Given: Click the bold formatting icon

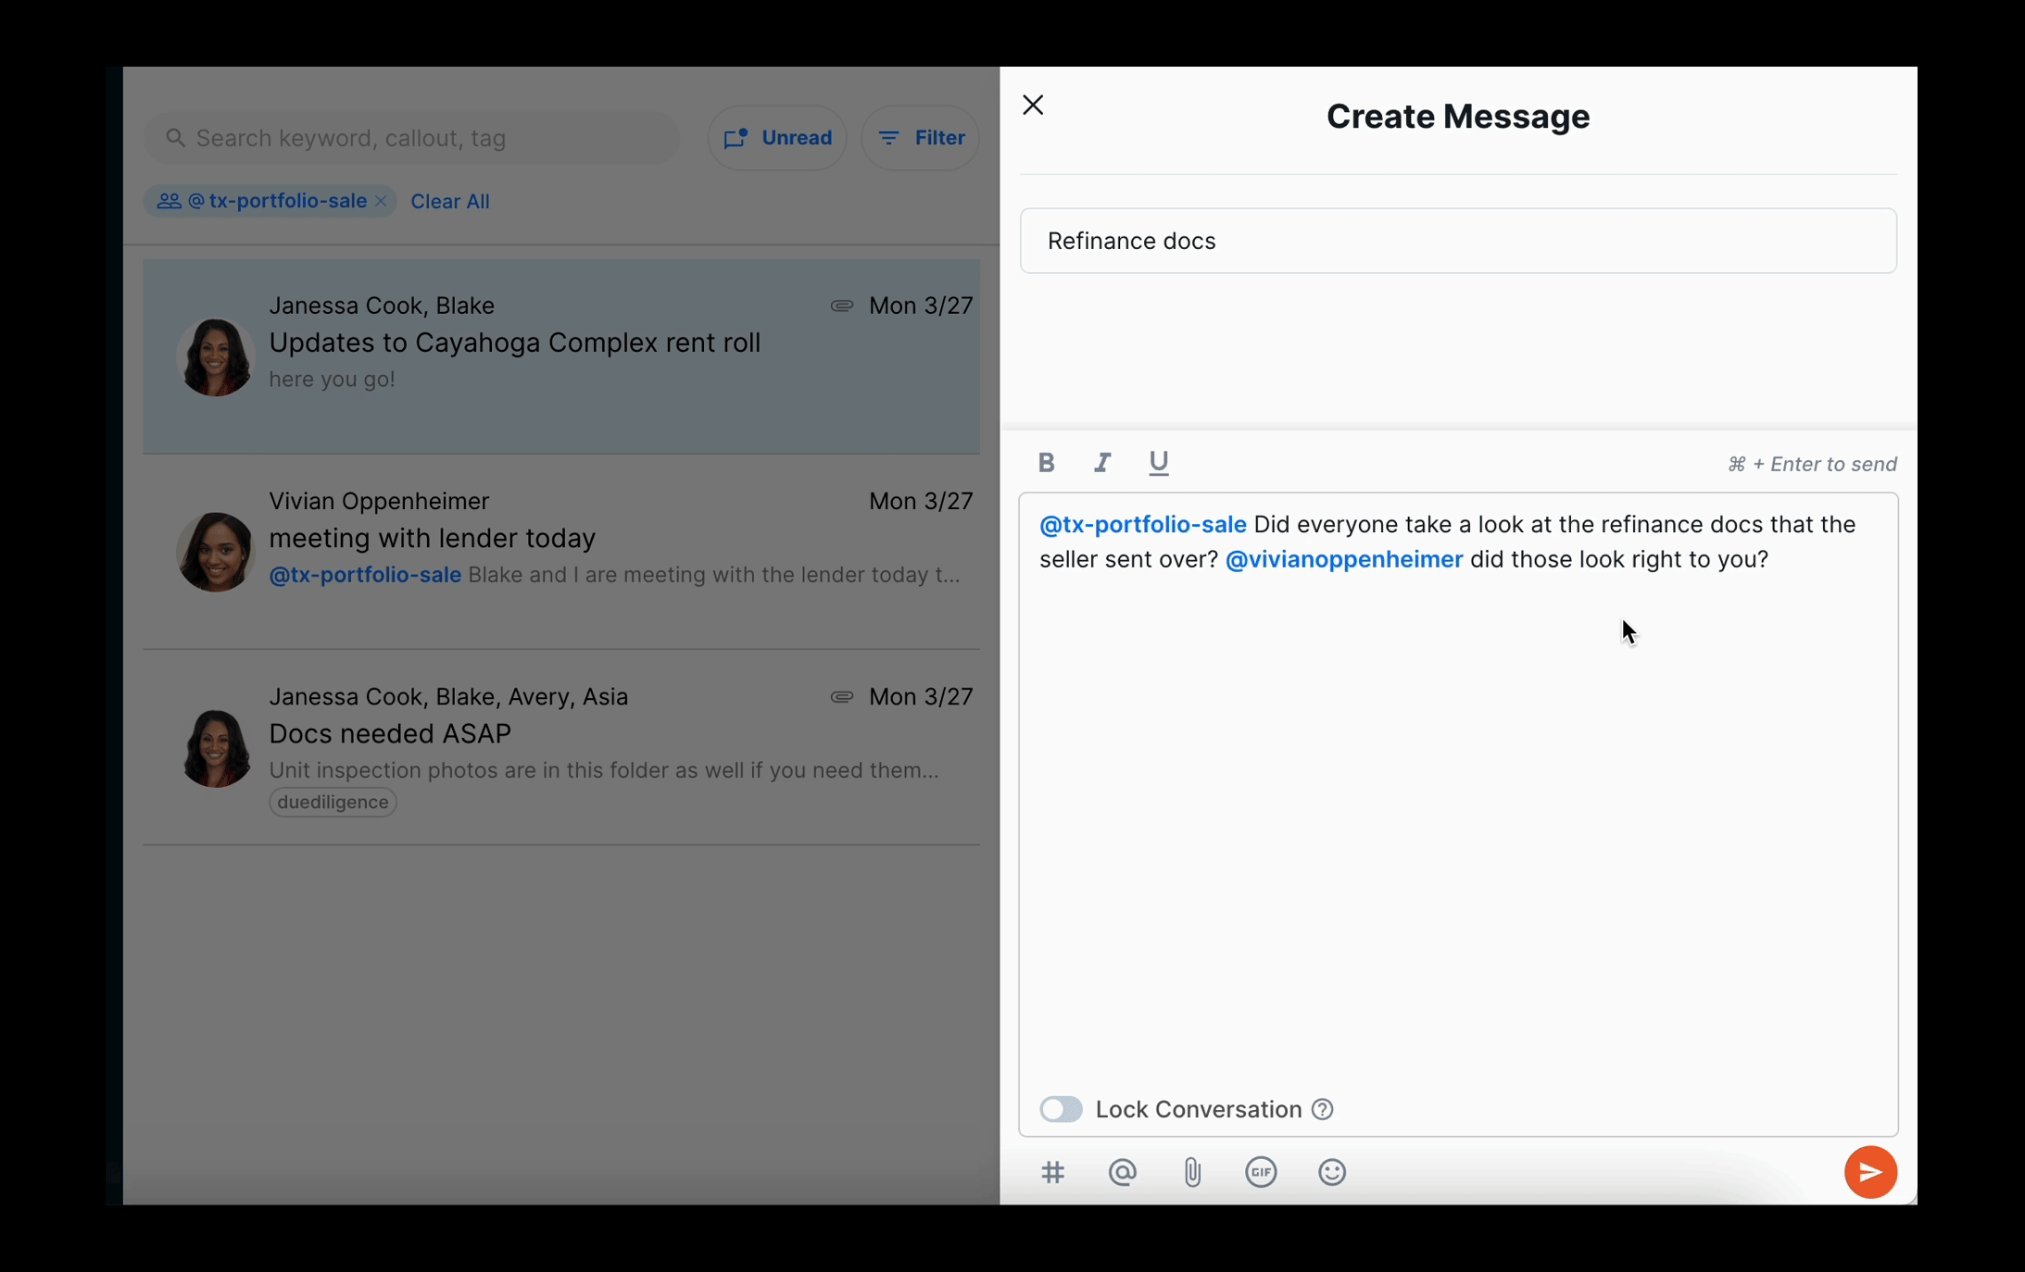Looking at the screenshot, I should (x=1046, y=463).
